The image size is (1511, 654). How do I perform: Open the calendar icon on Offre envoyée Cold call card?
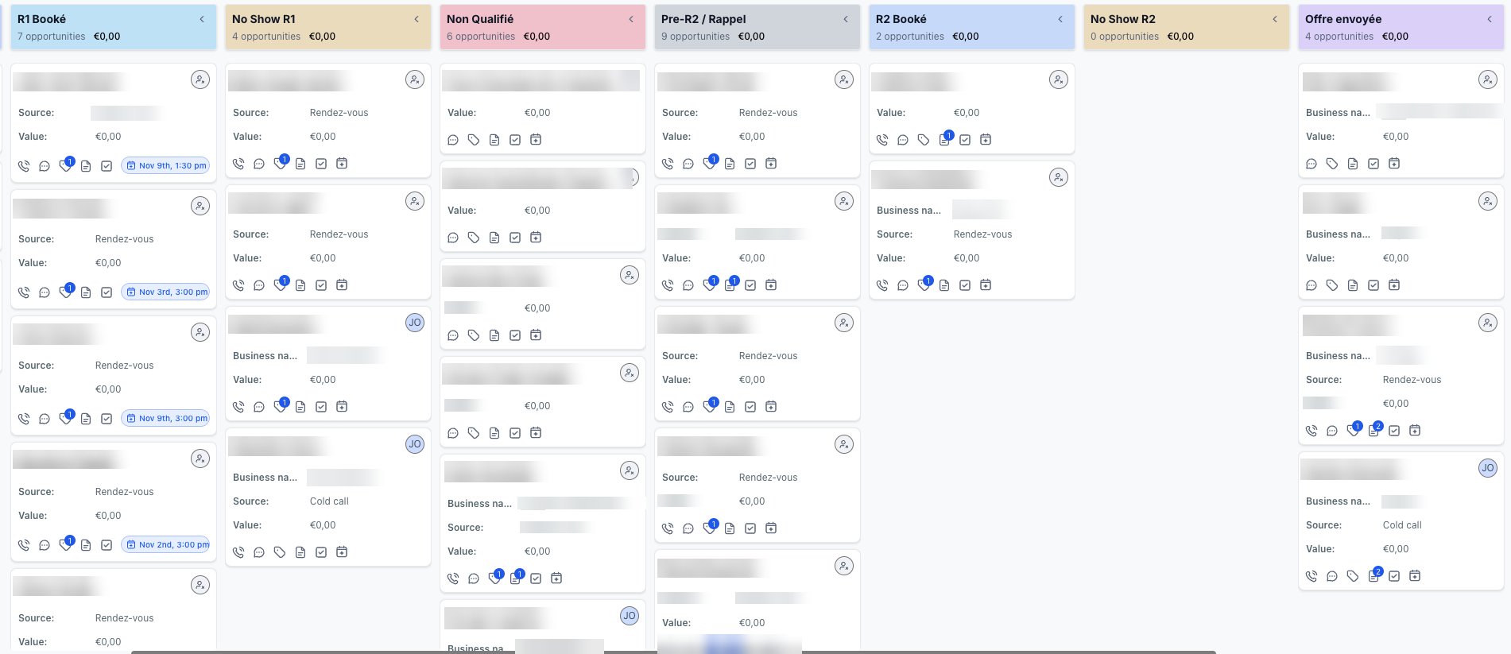[1415, 576]
